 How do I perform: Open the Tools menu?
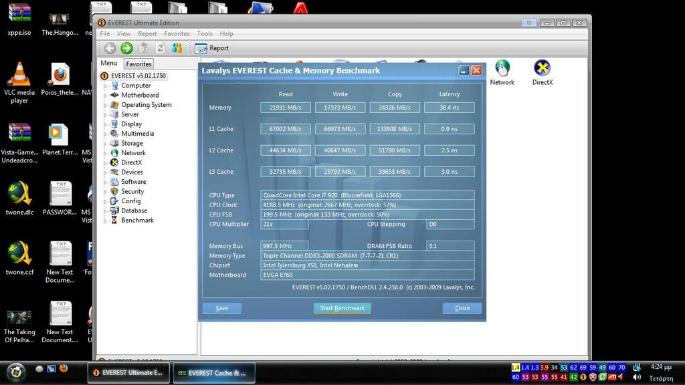point(205,33)
